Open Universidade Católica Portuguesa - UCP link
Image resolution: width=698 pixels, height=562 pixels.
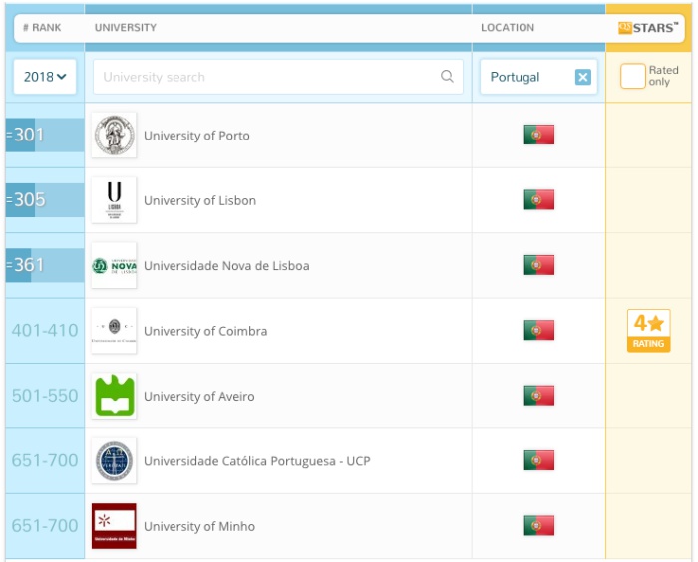[x=257, y=461]
